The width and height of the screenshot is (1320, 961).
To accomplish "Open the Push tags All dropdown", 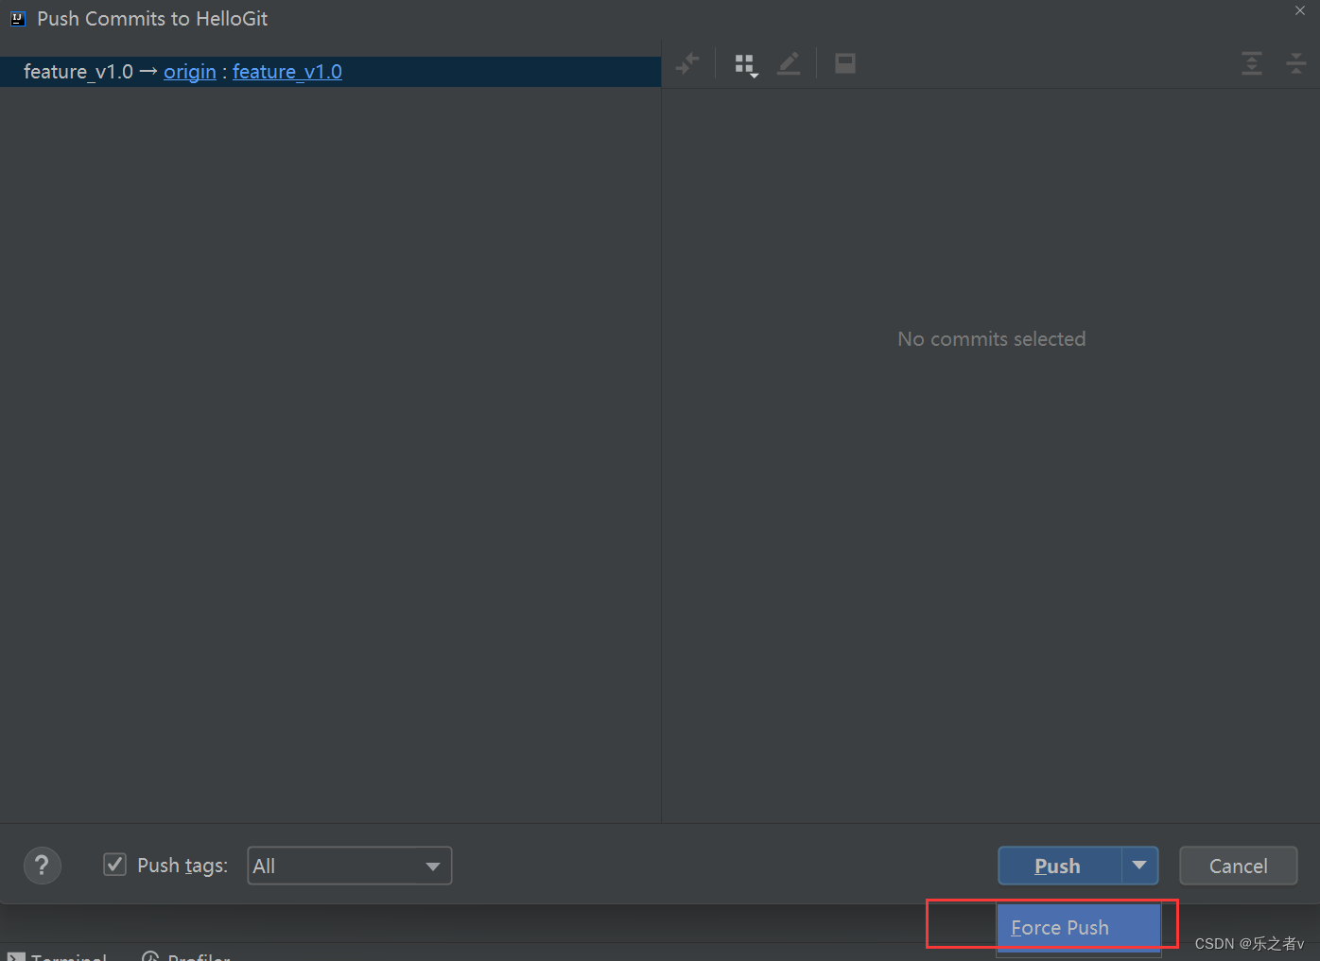I will coord(350,866).
